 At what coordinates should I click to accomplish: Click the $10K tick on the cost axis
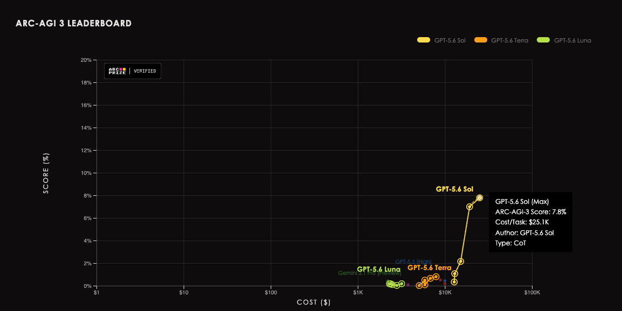pyautogui.click(x=445, y=293)
